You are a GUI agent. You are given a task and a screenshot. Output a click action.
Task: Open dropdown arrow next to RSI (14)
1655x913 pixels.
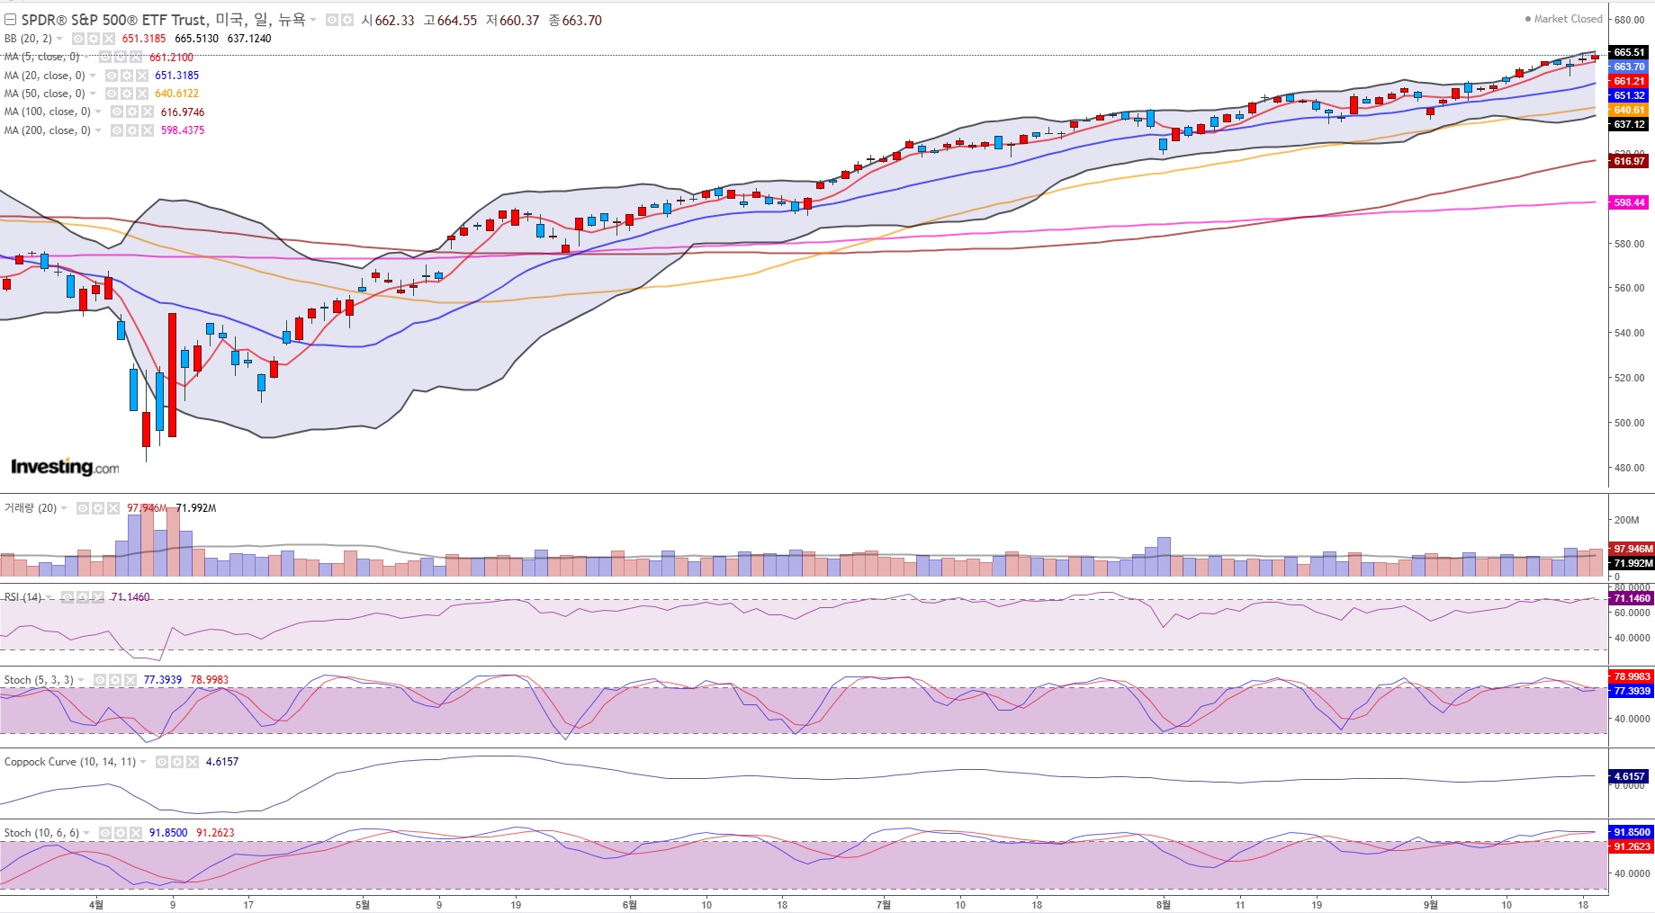tap(49, 597)
